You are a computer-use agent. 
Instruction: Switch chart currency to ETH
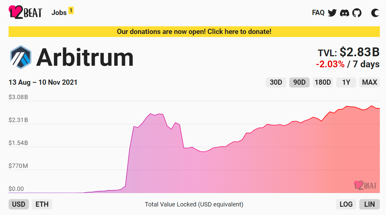click(x=42, y=204)
